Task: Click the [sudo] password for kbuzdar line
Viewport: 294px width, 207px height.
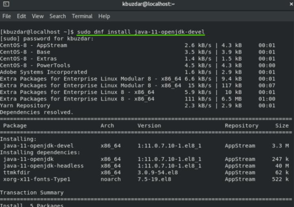Action: tap(47, 39)
